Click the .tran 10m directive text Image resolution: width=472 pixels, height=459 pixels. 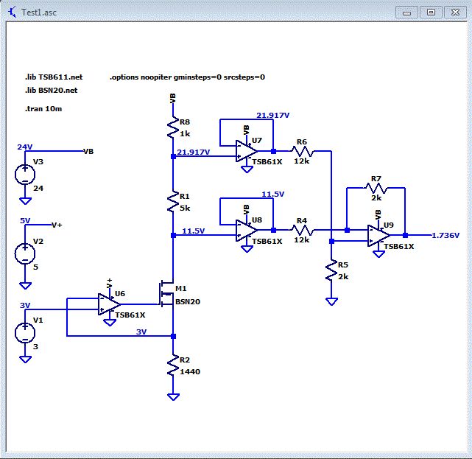point(43,109)
